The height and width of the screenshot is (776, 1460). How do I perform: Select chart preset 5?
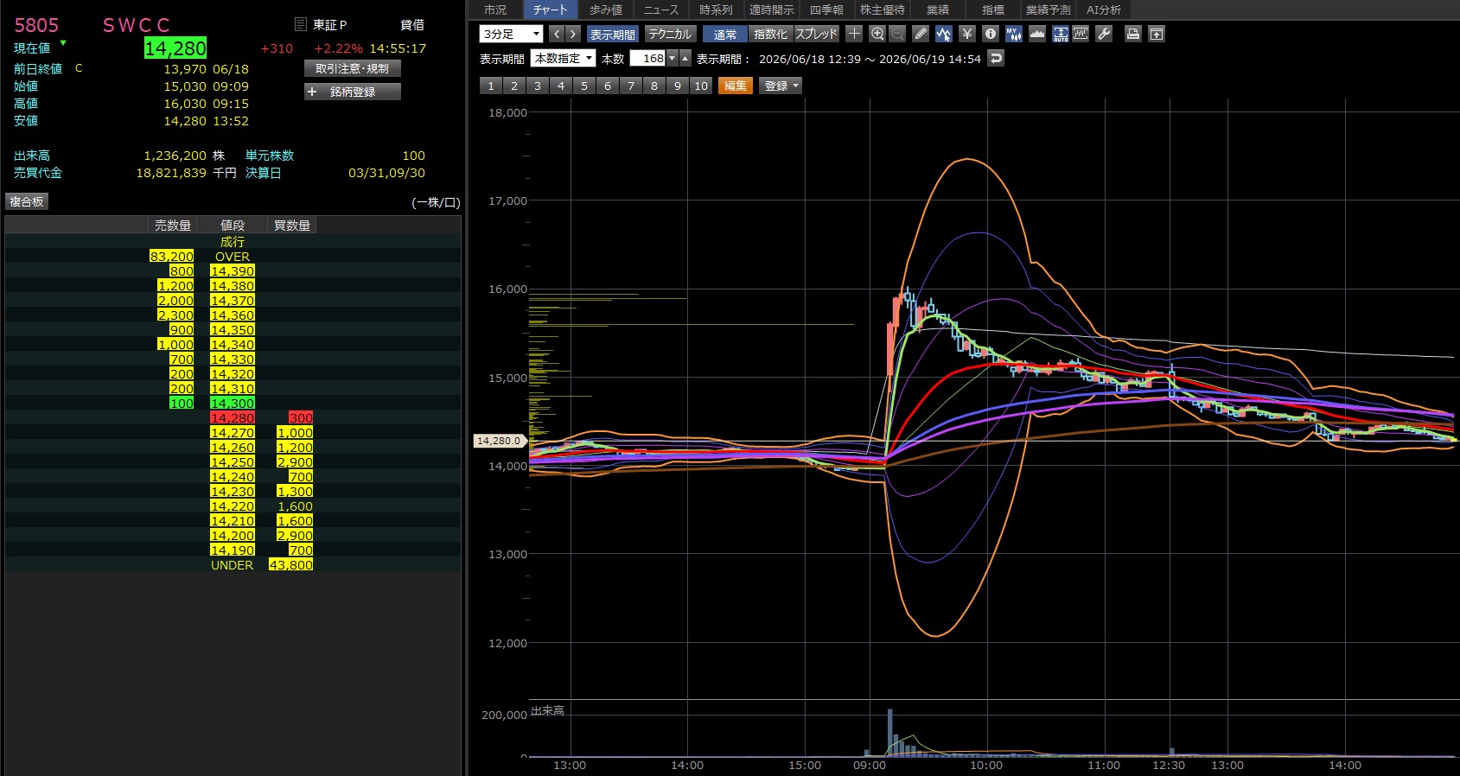(x=584, y=86)
